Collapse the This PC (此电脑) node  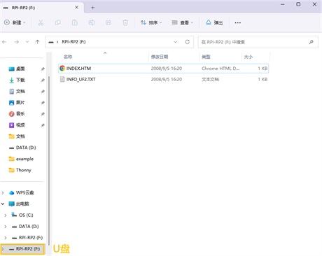click(x=3, y=204)
